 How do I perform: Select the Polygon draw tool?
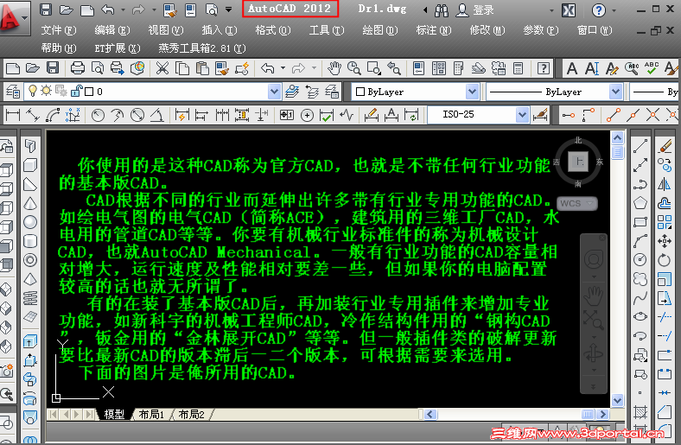coord(640,203)
